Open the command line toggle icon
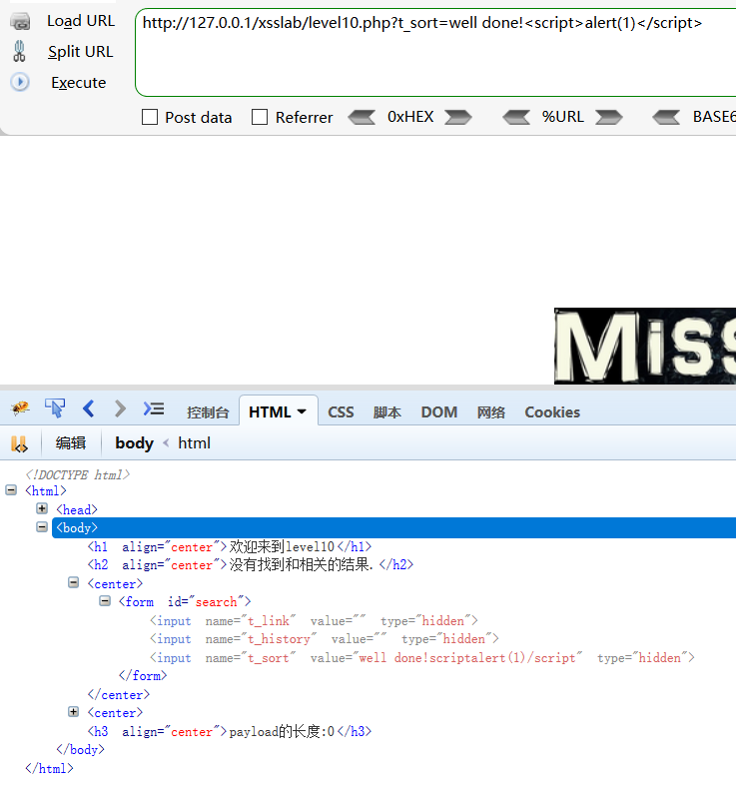This screenshot has width=736, height=800. [x=154, y=408]
